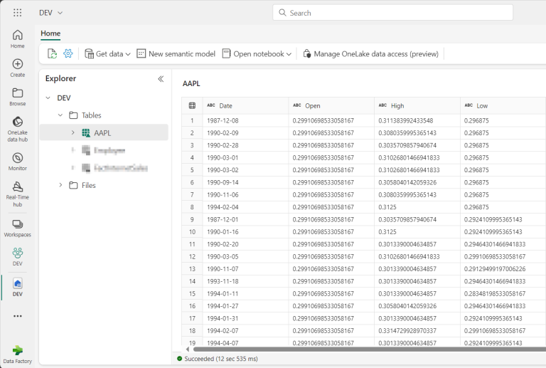This screenshot has height=368, width=546.
Task: Open OneLake data hub
Action: tap(17, 130)
